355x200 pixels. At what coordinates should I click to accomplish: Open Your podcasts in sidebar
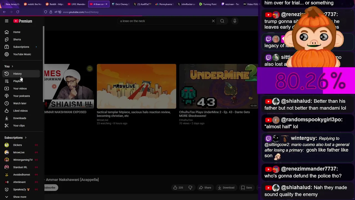click(x=22, y=96)
